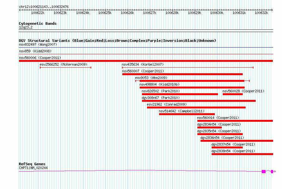Click the short dgv2834n54 red bar

point(209,127)
